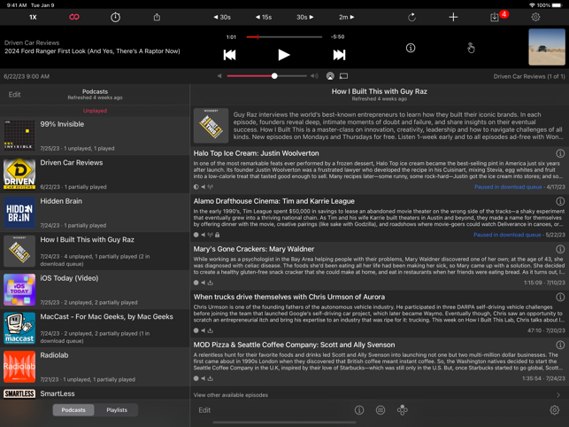This screenshot has height=427, width=569.
Task: Tap the high volume speaker icon
Action: tap(314, 76)
